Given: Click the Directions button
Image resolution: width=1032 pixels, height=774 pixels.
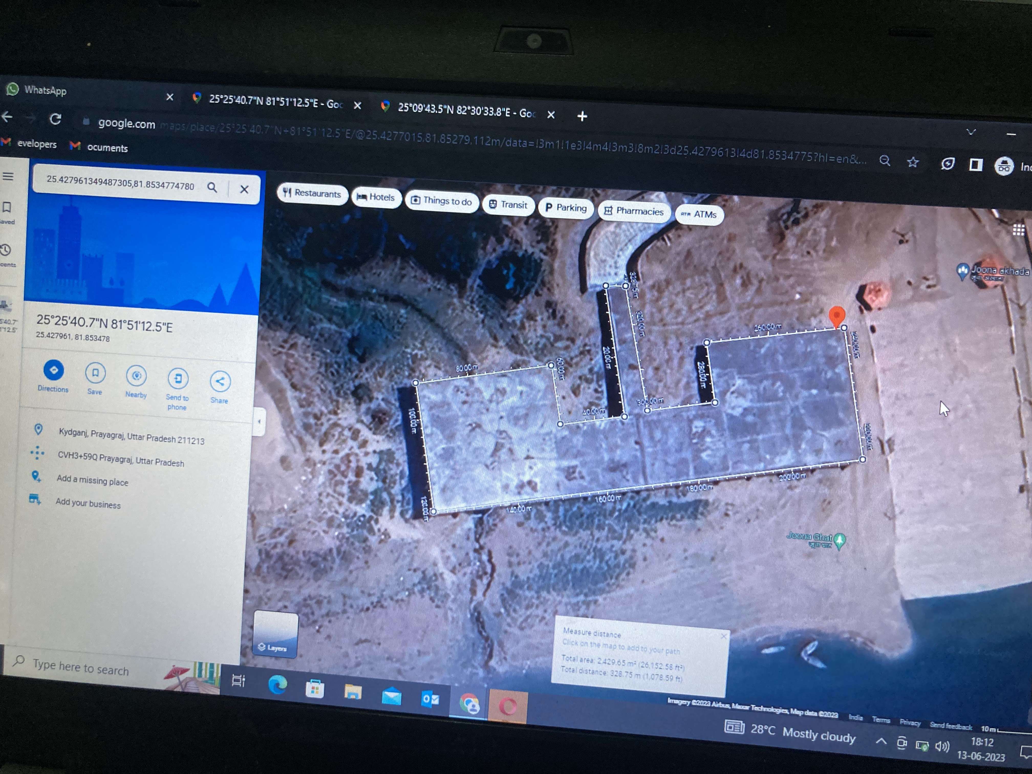Looking at the screenshot, I should tap(53, 375).
